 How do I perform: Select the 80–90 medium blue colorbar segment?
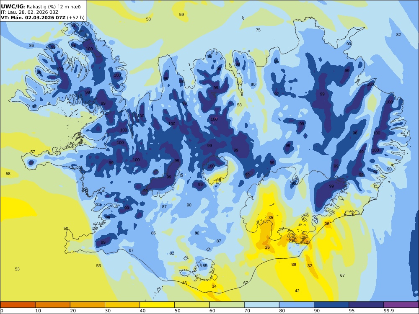(x=297, y=305)
